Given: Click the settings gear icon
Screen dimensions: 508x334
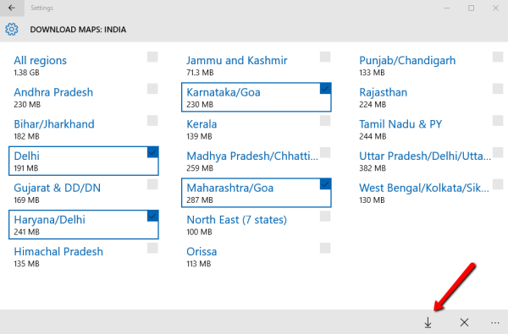Looking at the screenshot, I should [12, 30].
